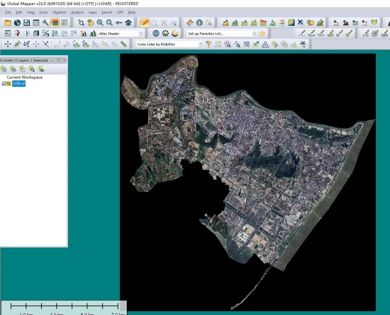The image size is (390, 315).
Task: Toggle the Overlay Control Center button
Action: [55, 23]
